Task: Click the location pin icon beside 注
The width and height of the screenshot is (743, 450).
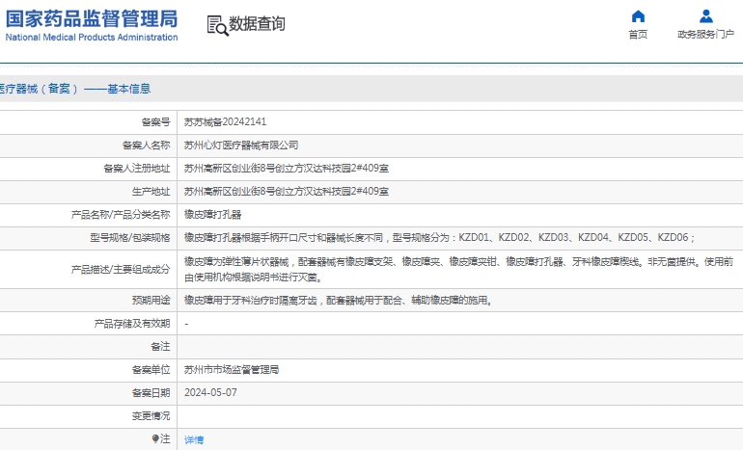Action: [155, 439]
